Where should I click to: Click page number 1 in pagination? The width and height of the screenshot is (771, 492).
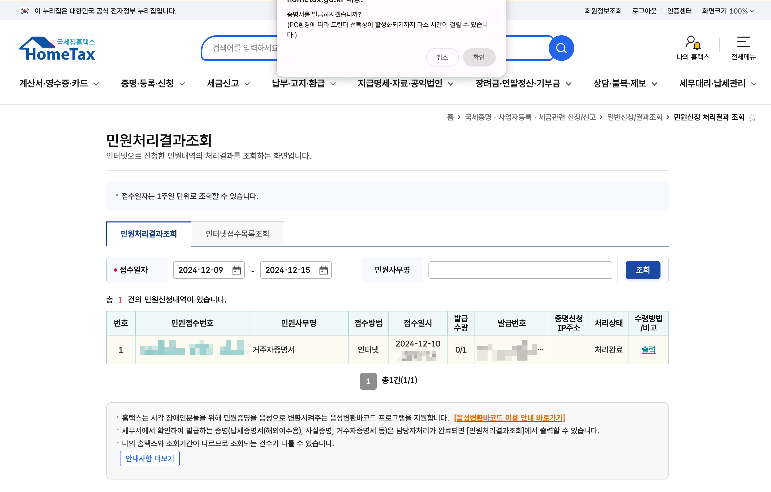click(368, 381)
